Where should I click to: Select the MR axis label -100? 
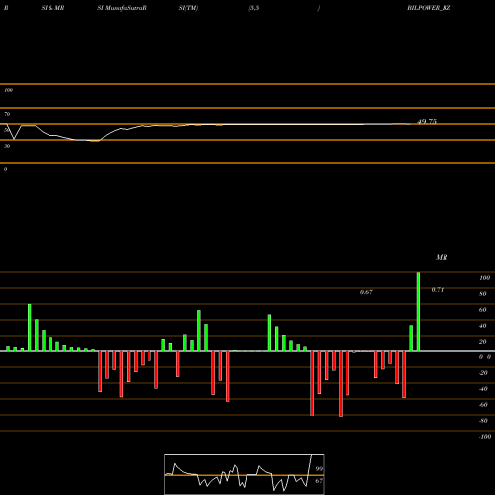485,437
